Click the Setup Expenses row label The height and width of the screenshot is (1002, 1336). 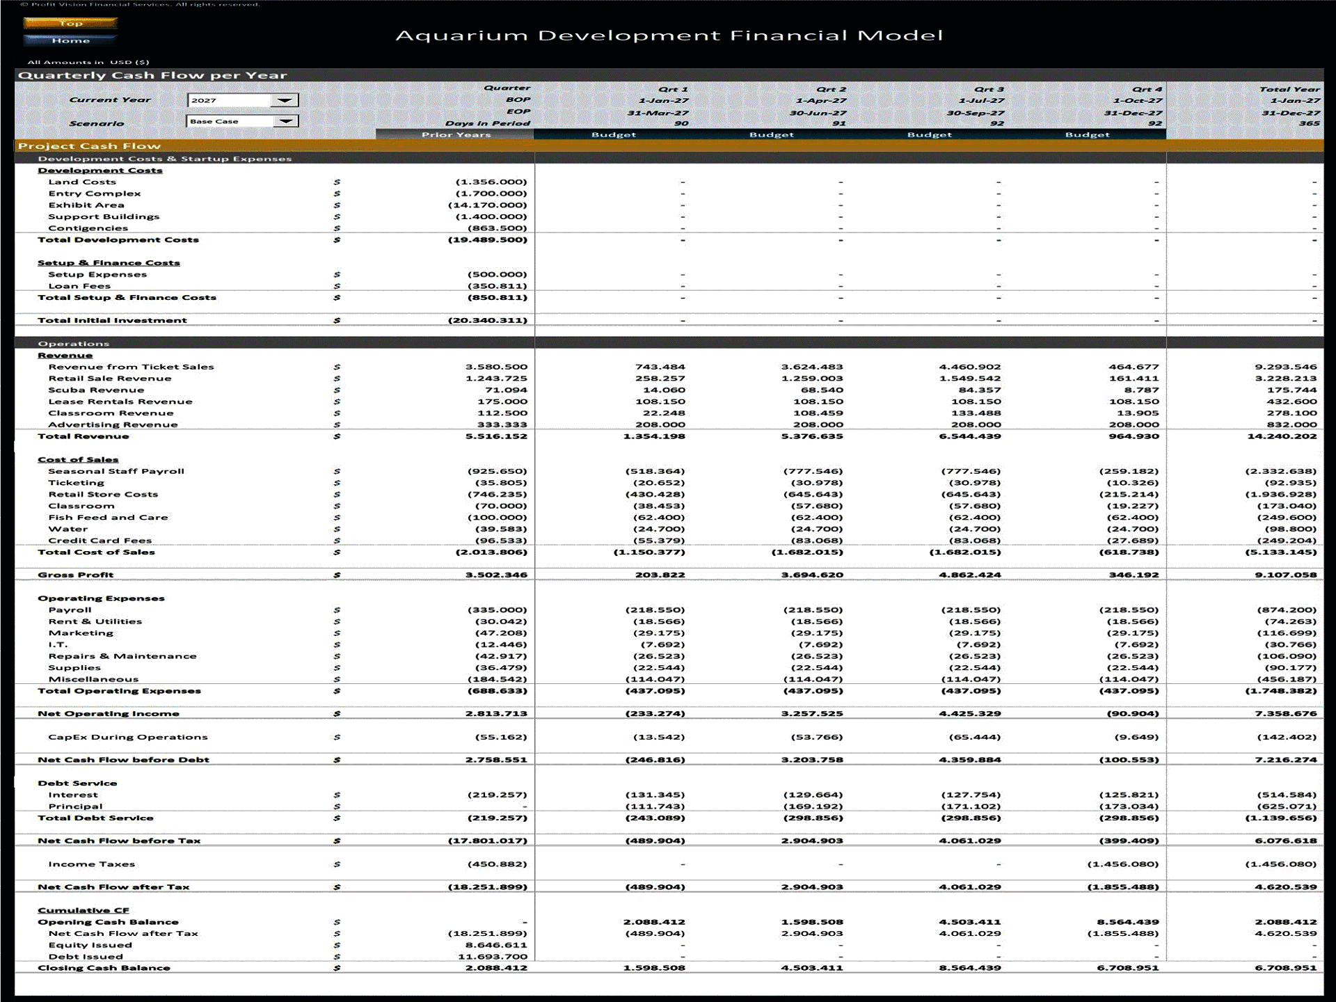point(97,274)
